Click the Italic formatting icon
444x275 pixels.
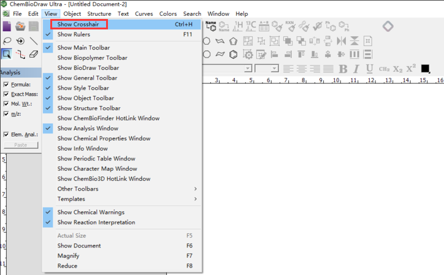tap(356, 69)
